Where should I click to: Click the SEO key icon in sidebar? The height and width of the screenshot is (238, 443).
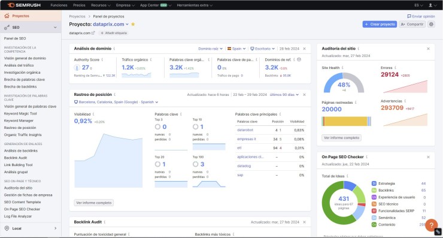click(x=7, y=28)
